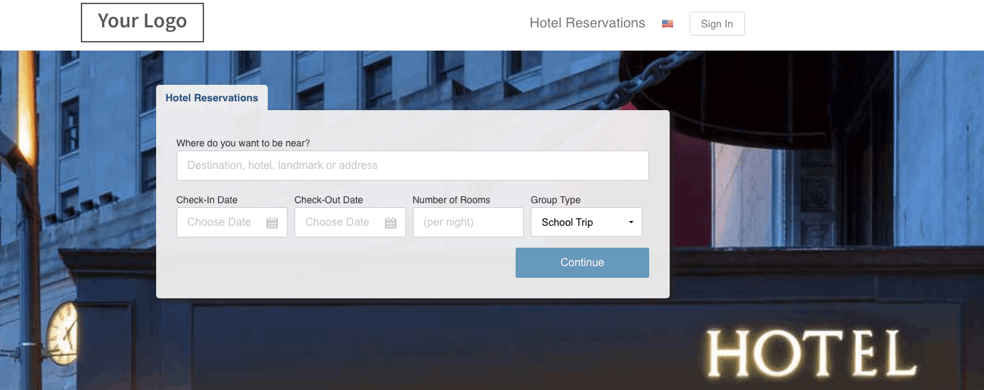Viewport: 984px width, 390px height.
Task: Select the Hotel Reservations form tab
Action: coord(212,98)
